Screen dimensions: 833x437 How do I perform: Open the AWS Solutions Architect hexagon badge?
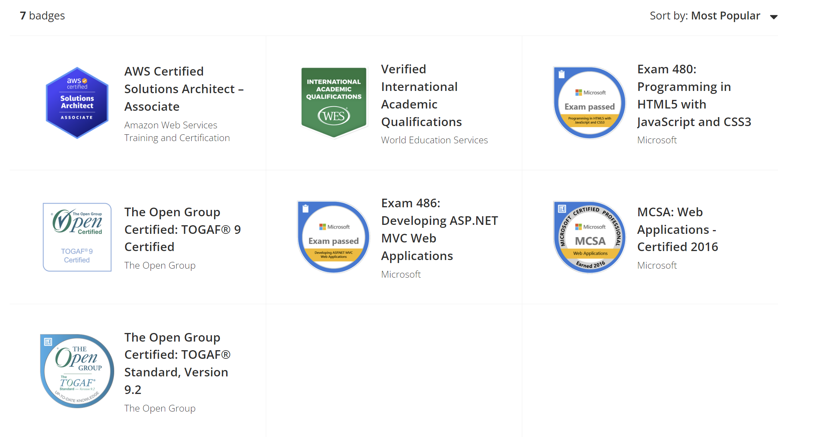click(77, 103)
